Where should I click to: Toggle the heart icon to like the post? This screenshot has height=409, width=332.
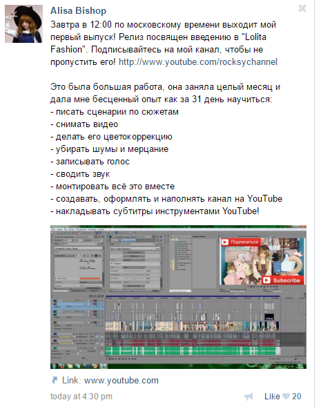click(x=286, y=397)
